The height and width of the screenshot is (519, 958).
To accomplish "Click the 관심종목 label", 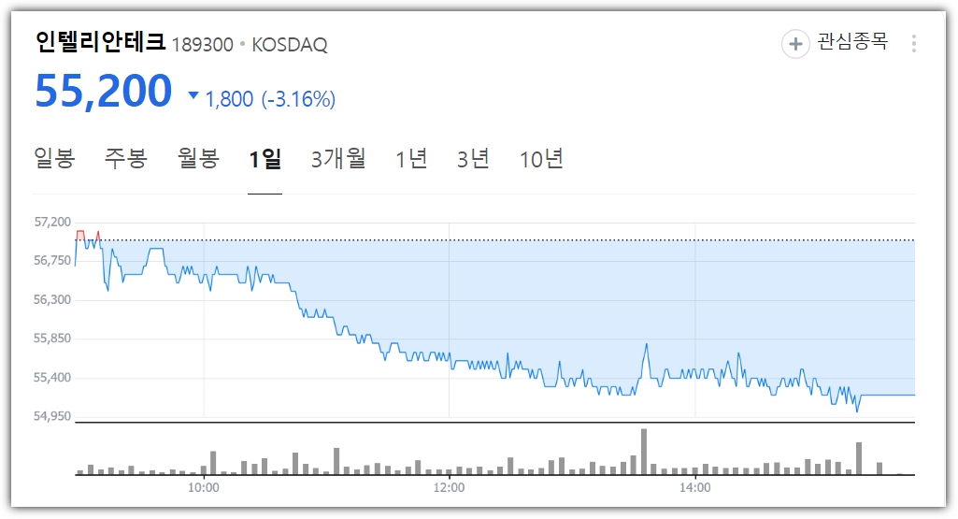I will pyautogui.click(x=852, y=41).
